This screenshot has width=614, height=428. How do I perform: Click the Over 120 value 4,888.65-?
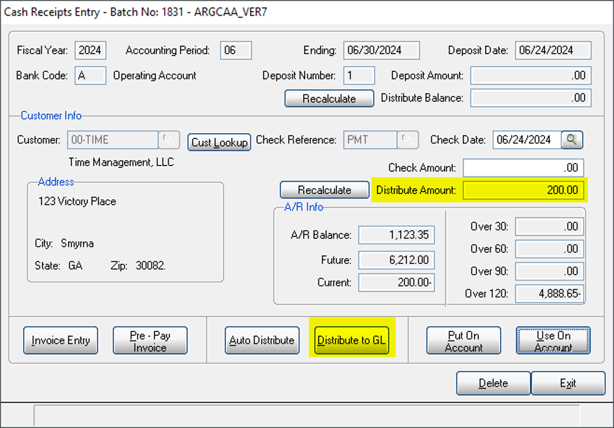click(549, 293)
